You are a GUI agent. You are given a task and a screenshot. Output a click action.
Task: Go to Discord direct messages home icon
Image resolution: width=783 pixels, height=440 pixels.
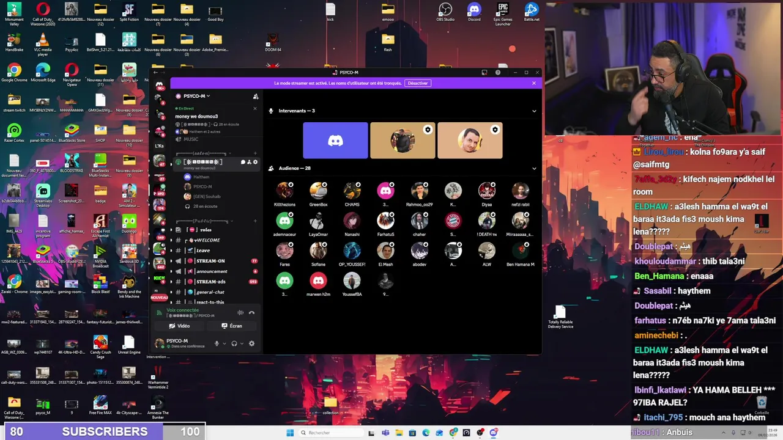click(160, 86)
